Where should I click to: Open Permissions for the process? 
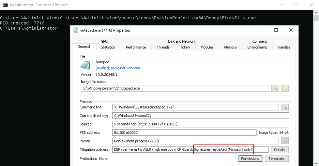250,159
